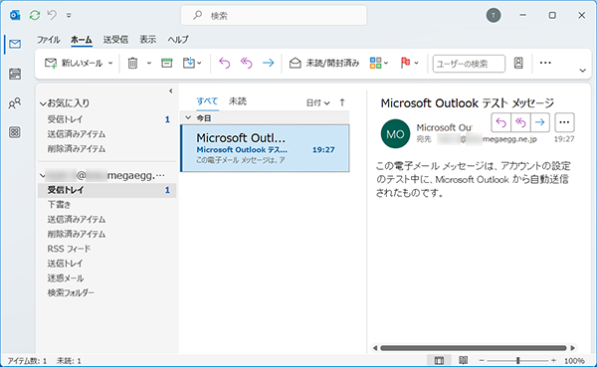
Task: Open the sort by Date dropdown
Action: [318, 102]
